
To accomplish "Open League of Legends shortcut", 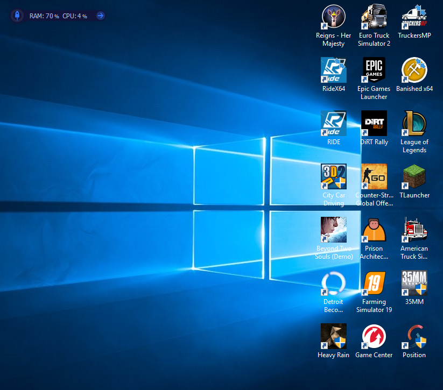I will (414, 123).
